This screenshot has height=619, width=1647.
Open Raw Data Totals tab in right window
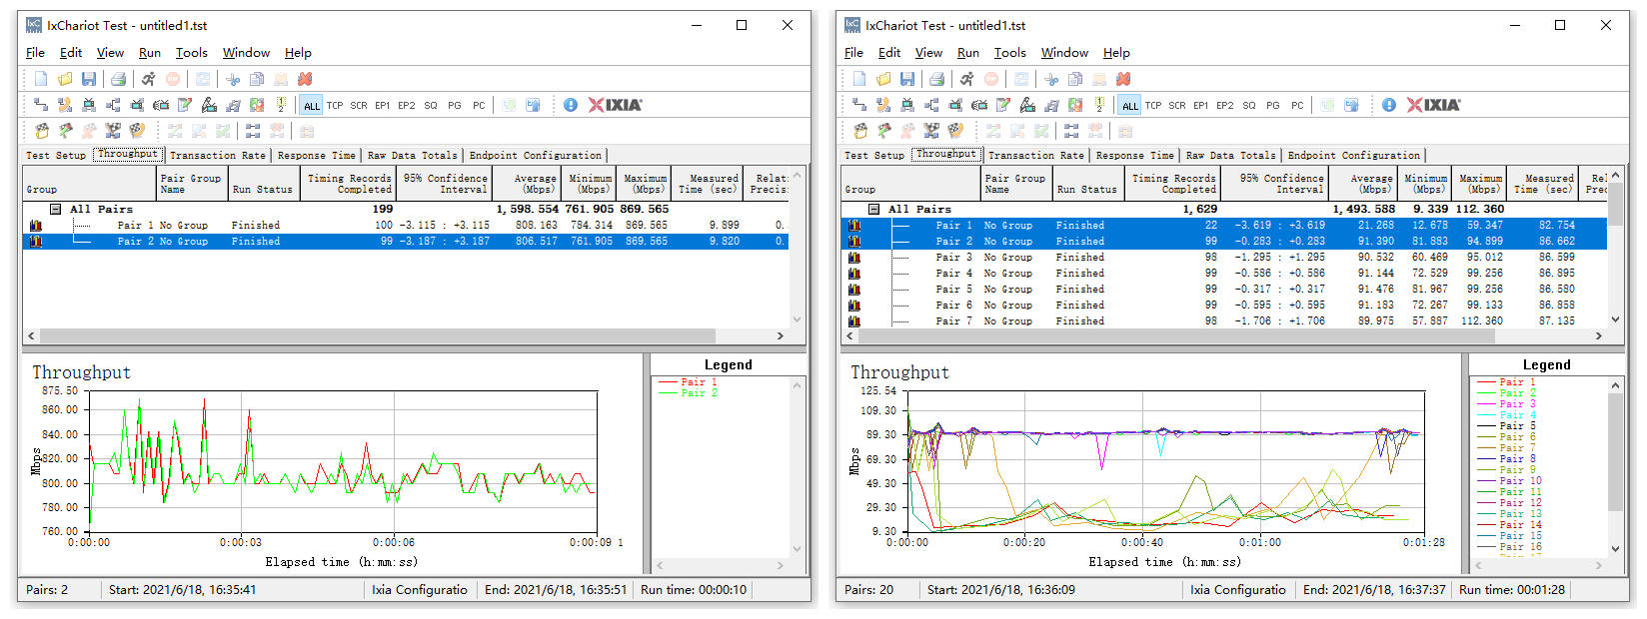tap(1230, 156)
